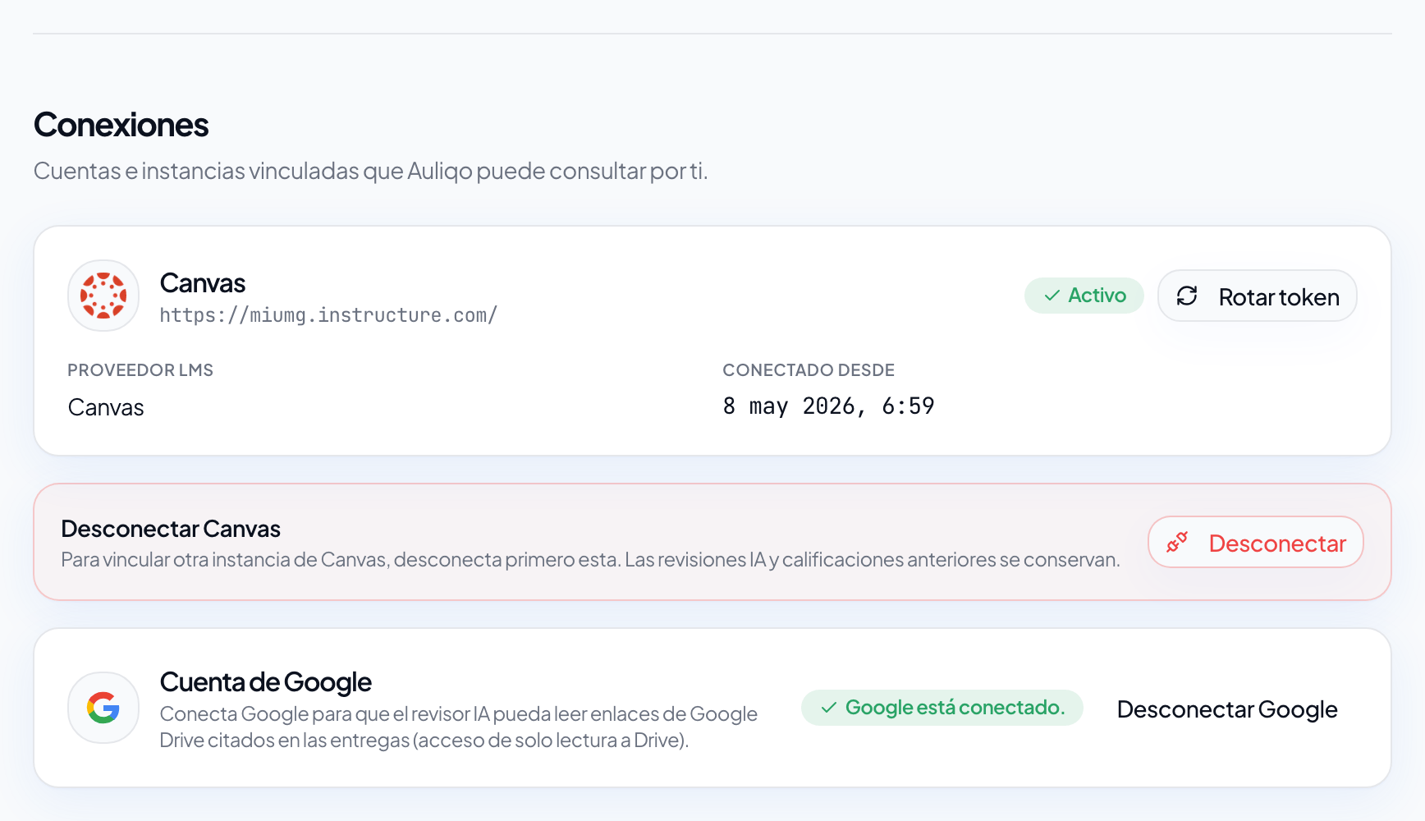1425x821 pixels.
Task: Click the Google está conectado status badge
Action: click(942, 708)
